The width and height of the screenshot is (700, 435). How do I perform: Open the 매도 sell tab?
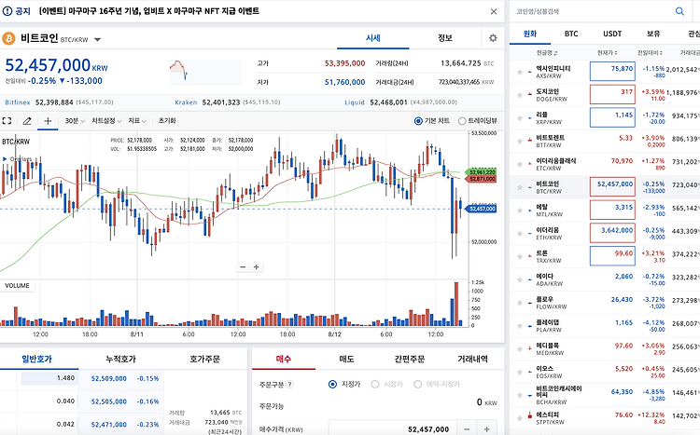[x=346, y=359]
